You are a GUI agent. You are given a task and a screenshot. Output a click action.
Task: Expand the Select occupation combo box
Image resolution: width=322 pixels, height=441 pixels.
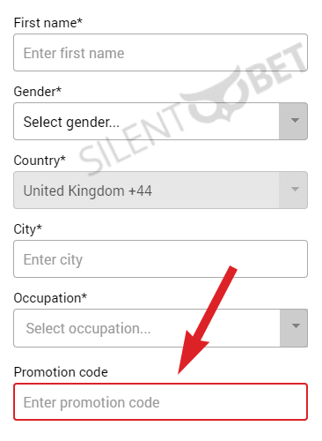point(160,328)
